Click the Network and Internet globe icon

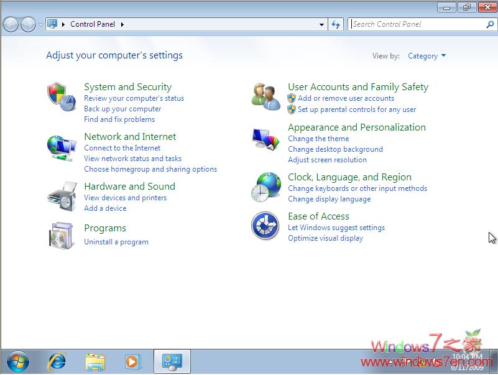62,147
